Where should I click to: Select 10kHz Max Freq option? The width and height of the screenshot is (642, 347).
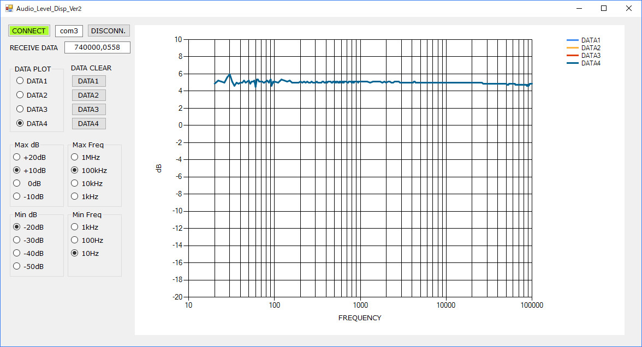pos(75,183)
